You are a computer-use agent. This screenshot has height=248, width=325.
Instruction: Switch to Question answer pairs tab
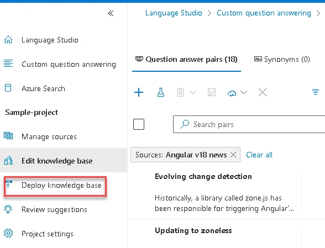(186, 59)
